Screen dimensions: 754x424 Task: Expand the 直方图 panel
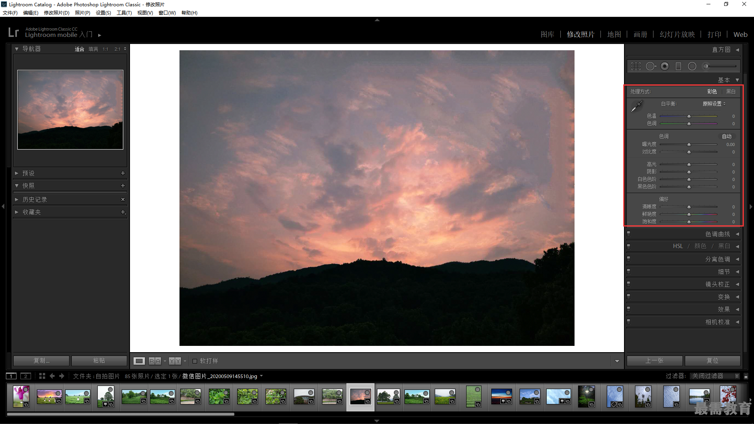pos(738,50)
